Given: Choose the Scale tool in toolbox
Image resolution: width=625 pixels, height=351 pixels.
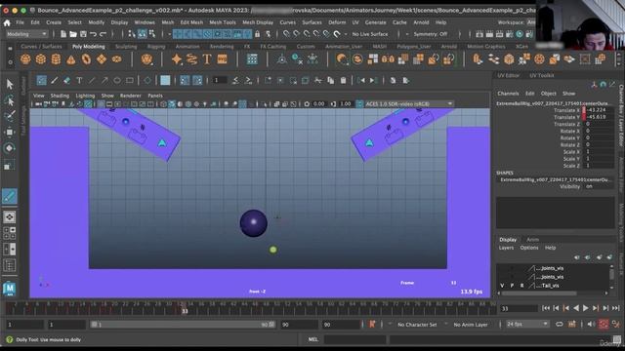Looking at the screenshot, I should click(x=10, y=165).
